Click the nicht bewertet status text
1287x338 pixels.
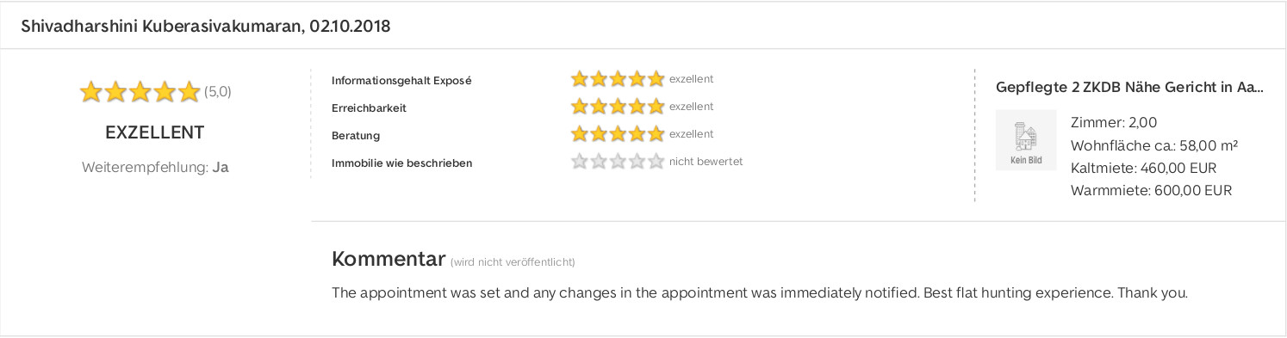coord(706,162)
